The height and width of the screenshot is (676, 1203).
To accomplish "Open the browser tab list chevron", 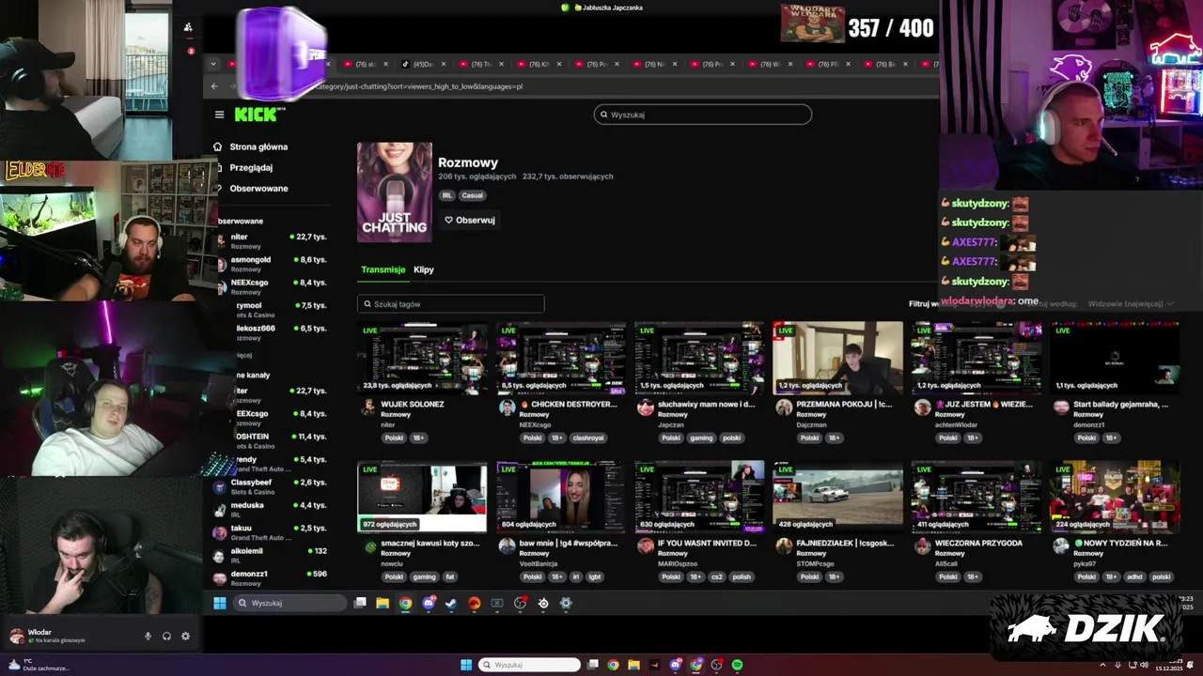I will click(213, 64).
